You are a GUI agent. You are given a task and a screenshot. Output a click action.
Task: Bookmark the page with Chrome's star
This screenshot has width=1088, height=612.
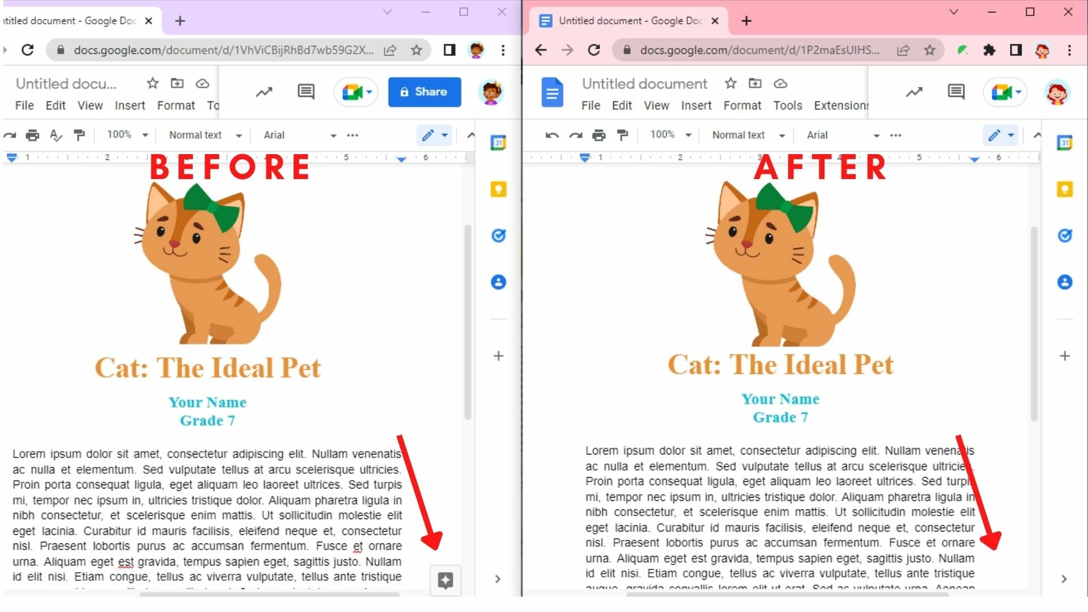930,50
